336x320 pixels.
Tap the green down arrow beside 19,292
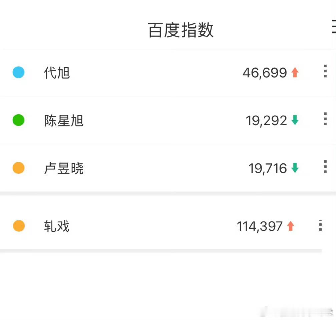[295, 120]
